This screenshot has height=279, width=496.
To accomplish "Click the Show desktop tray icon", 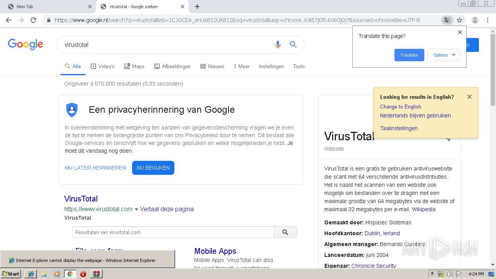I will tap(491, 274).
